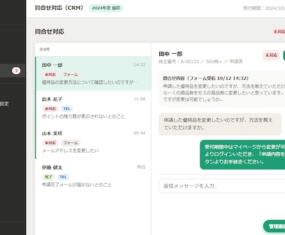Click the 11:08 timestamp in 鈴木 花子 row
The width and height of the screenshot is (285, 235).
(x=139, y=99)
